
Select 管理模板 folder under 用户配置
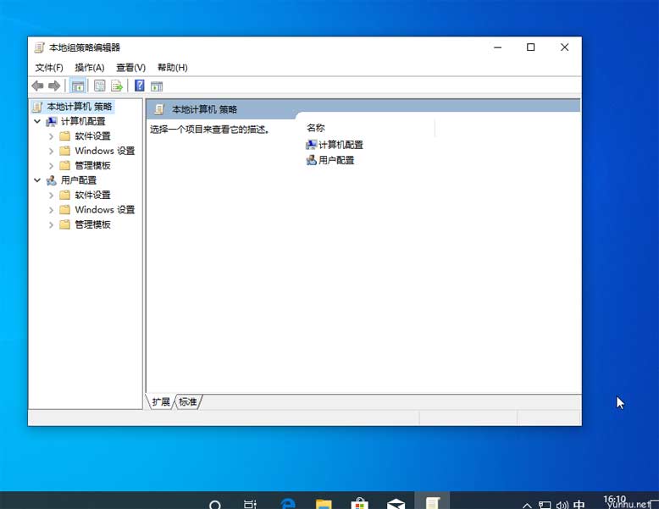[x=93, y=225]
